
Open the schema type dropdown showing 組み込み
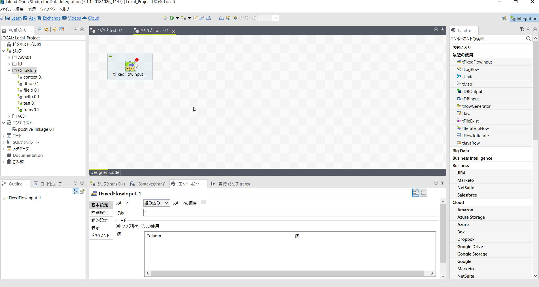tap(156, 203)
